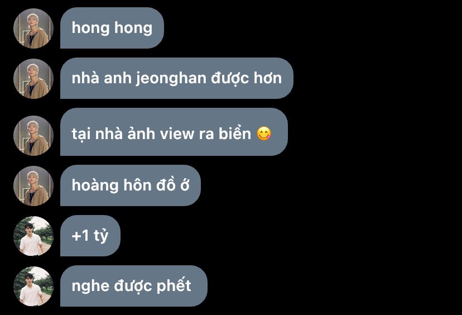The width and height of the screenshot is (462, 315).
Task: Click the word 'jeonghan' in the message
Action: click(171, 79)
